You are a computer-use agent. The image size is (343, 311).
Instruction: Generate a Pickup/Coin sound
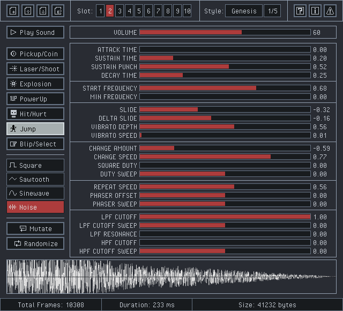[x=35, y=54]
